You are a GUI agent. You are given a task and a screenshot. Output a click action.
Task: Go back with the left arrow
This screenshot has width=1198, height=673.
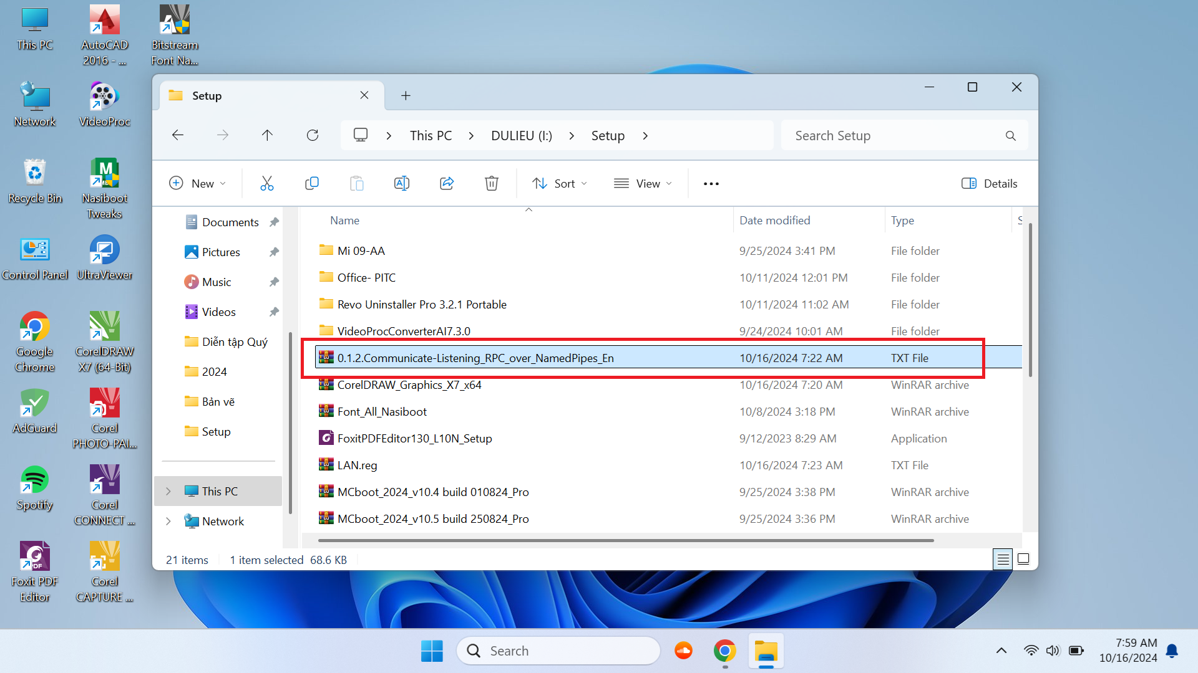(x=178, y=135)
